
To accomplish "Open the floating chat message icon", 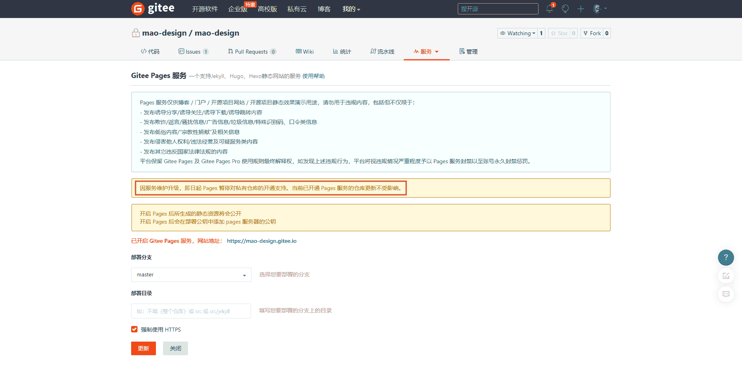I will pyautogui.click(x=726, y=294).
